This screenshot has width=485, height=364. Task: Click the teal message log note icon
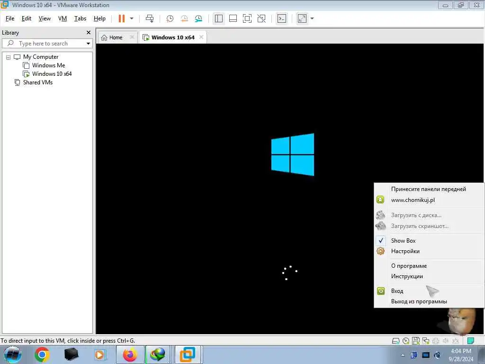pos(471,341)
